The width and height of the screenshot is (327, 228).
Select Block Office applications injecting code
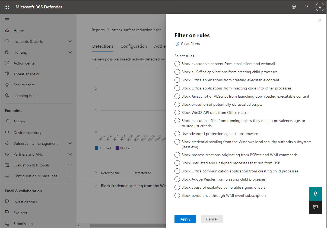tap(177, 88)
